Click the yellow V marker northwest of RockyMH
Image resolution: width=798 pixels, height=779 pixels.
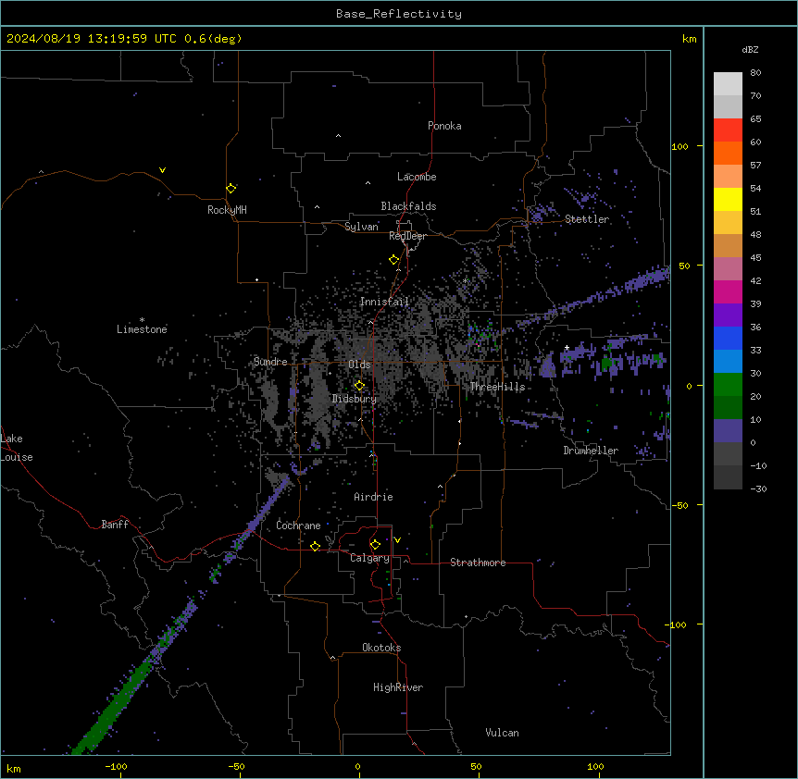click(162, 170)
